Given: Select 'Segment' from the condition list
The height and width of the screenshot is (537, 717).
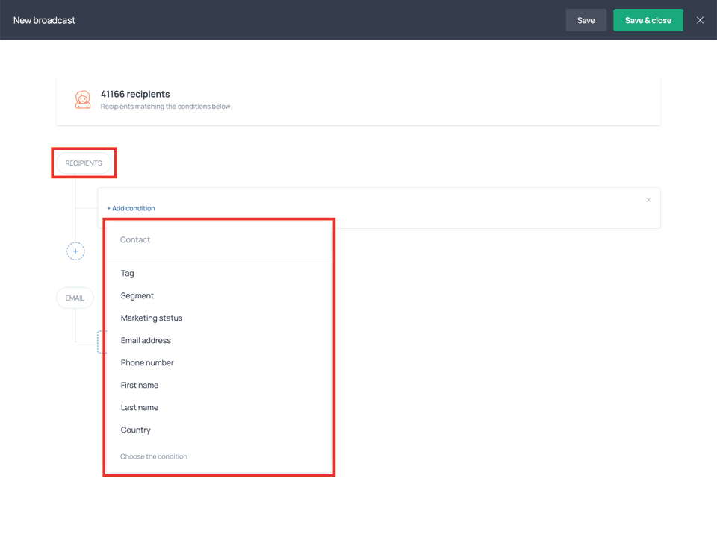Looking at the screenshot, I should click(x=137, y=295).
